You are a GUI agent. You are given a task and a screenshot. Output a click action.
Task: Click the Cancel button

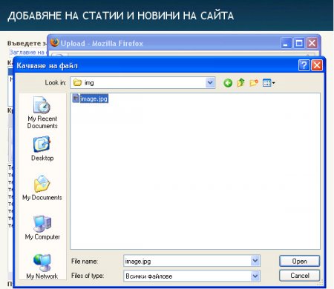[299, 276]
